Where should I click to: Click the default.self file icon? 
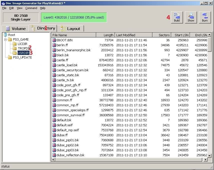(x=54, y=125)
